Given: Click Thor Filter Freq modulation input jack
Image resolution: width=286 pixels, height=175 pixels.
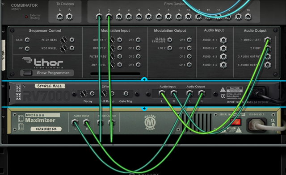Looking at the screenshot, I should coord(120,56).
